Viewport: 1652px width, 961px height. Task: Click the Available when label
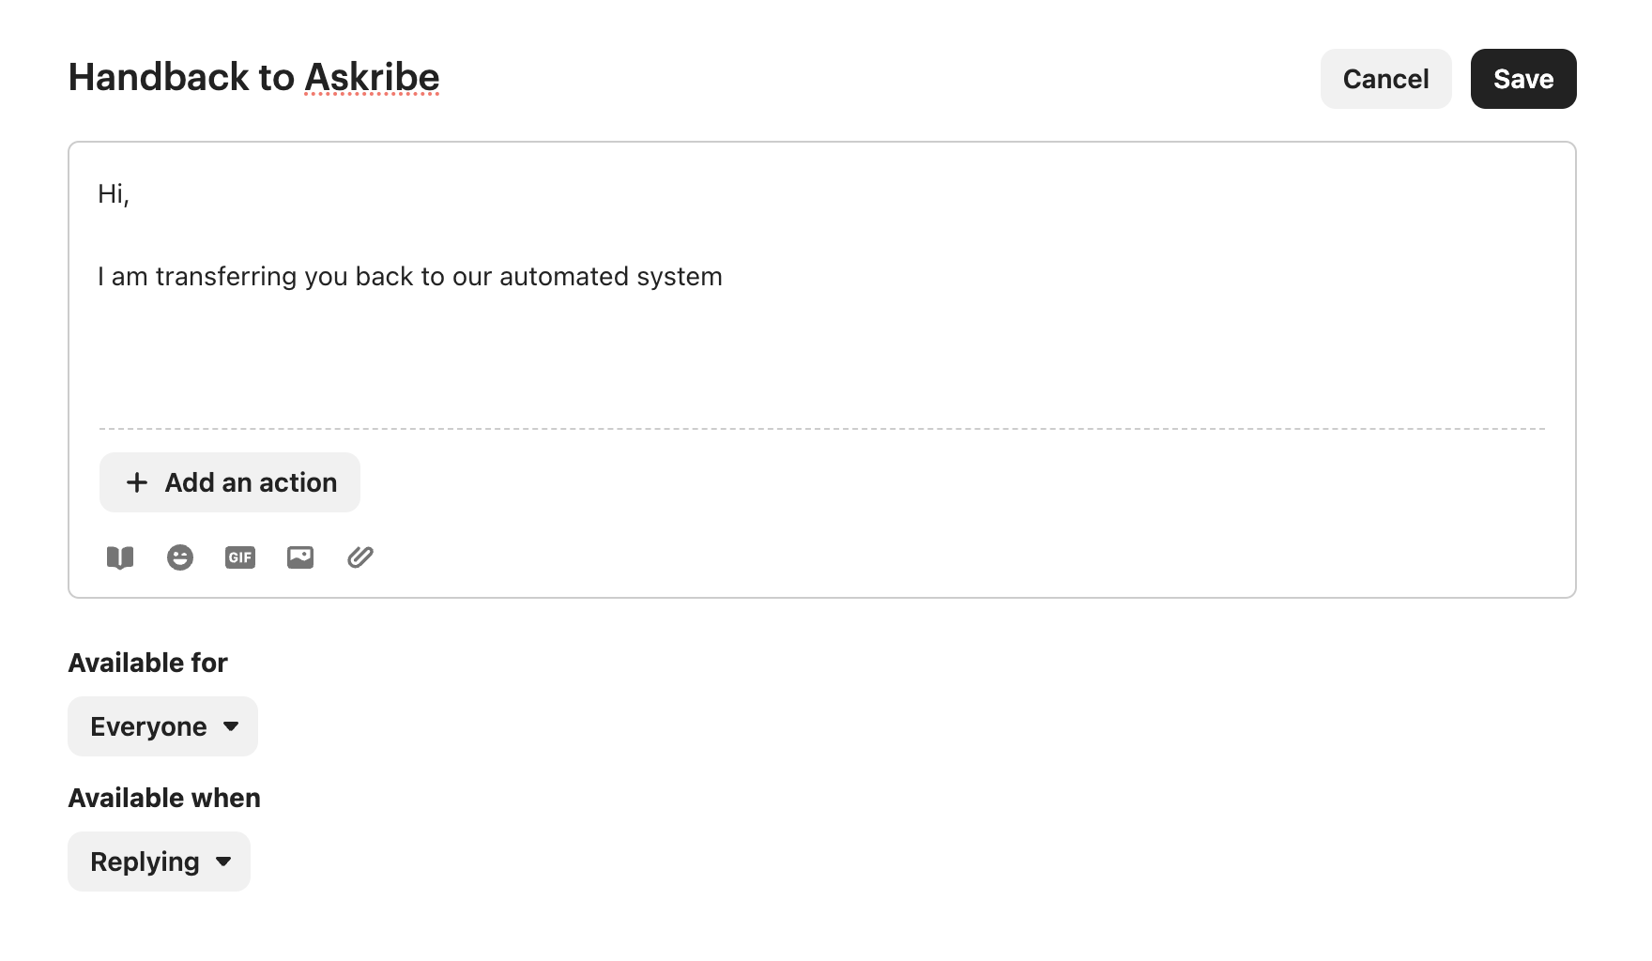point(164,798)
